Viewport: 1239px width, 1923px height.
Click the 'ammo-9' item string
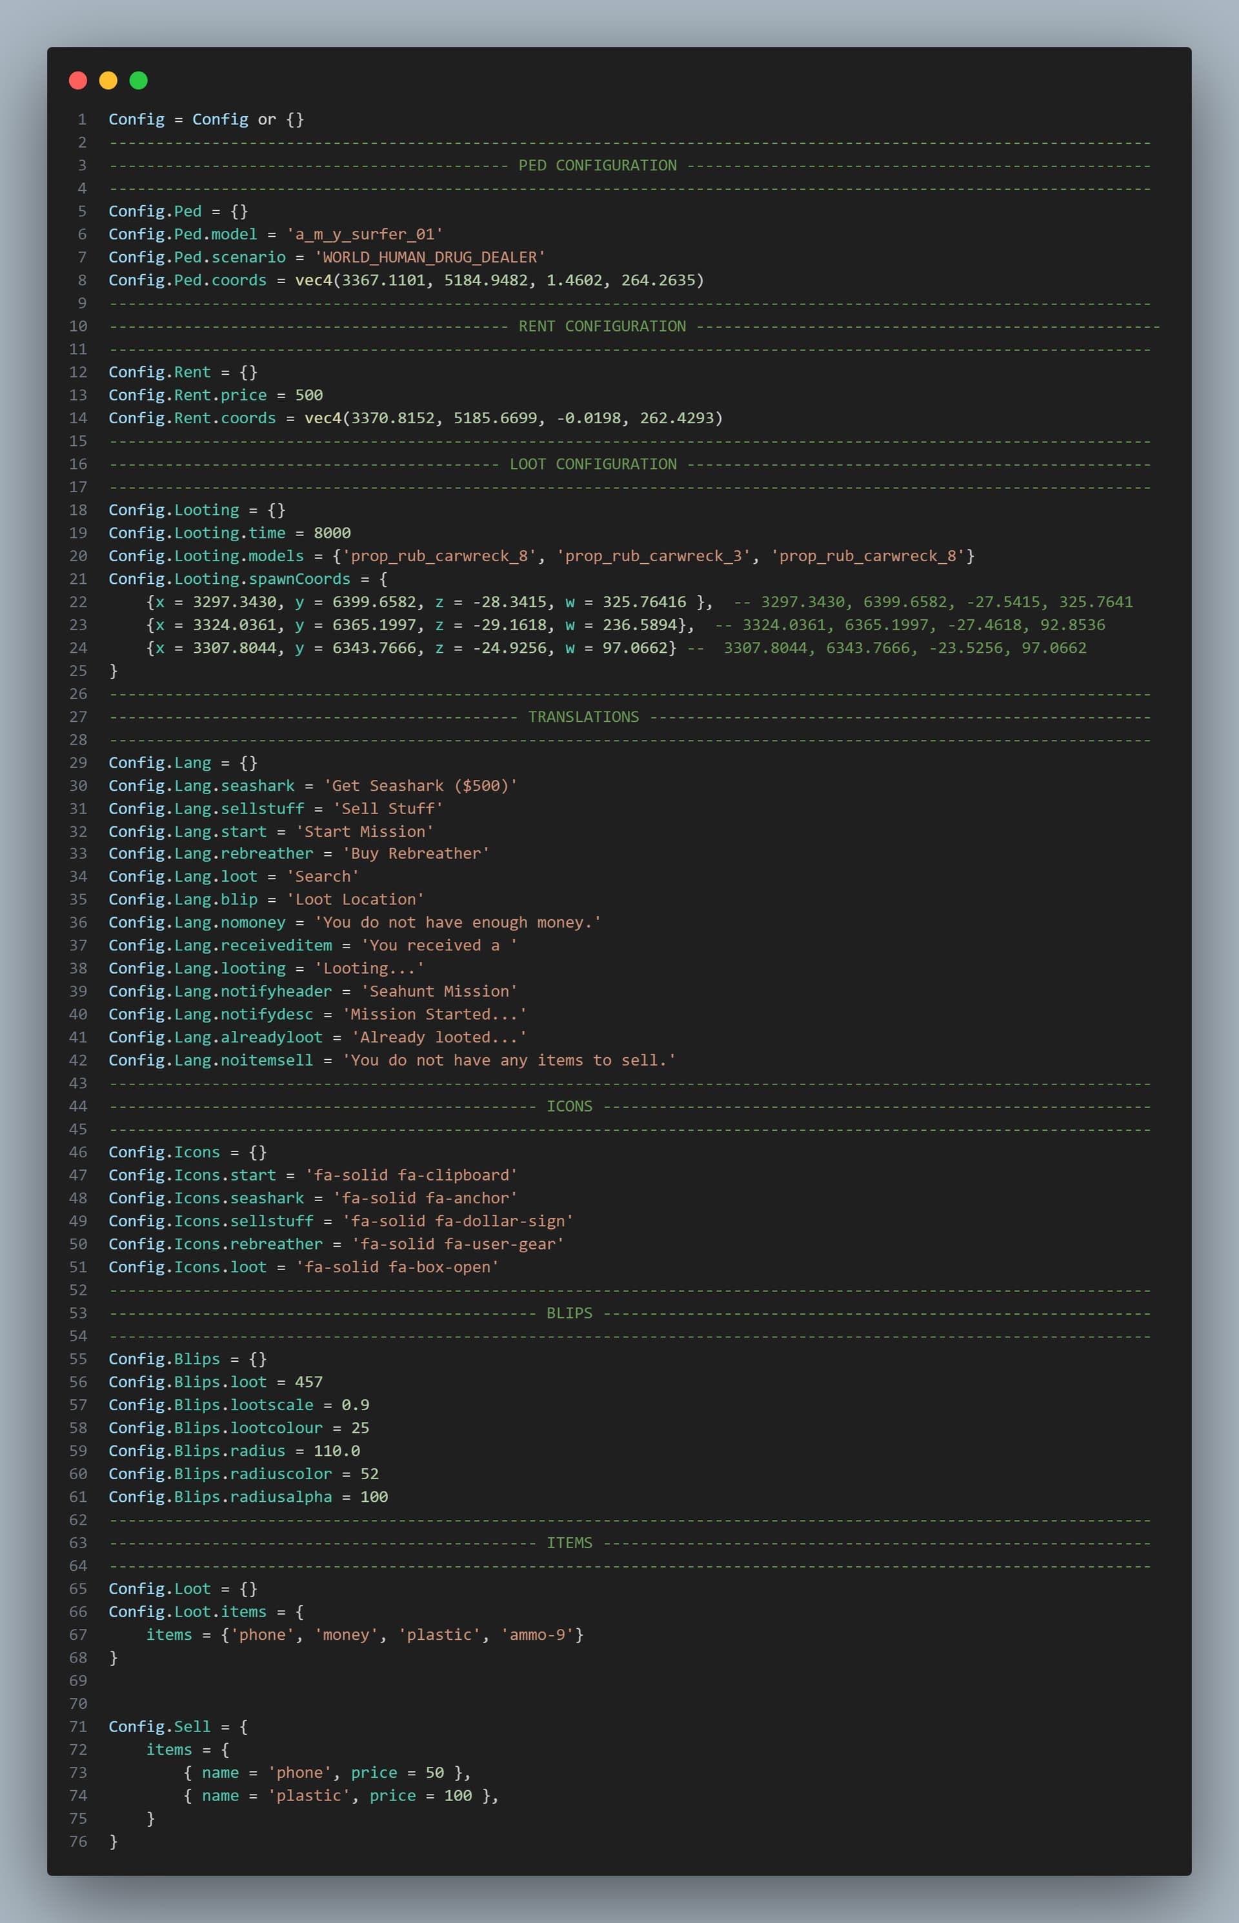click(538, 1634)
